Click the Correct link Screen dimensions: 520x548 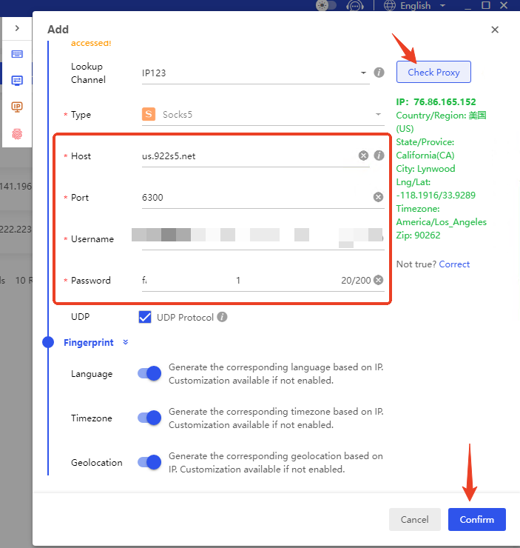pos(454,264)
